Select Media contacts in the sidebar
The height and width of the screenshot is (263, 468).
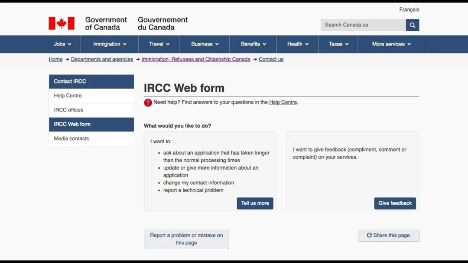coord(71,138)
